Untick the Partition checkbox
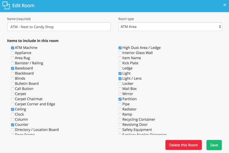The width and height of the screenshot is (229, 153). point(120,99)
